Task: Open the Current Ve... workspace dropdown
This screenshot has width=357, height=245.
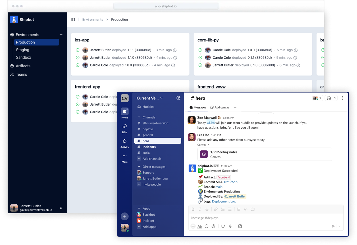Action: [149, 98]
